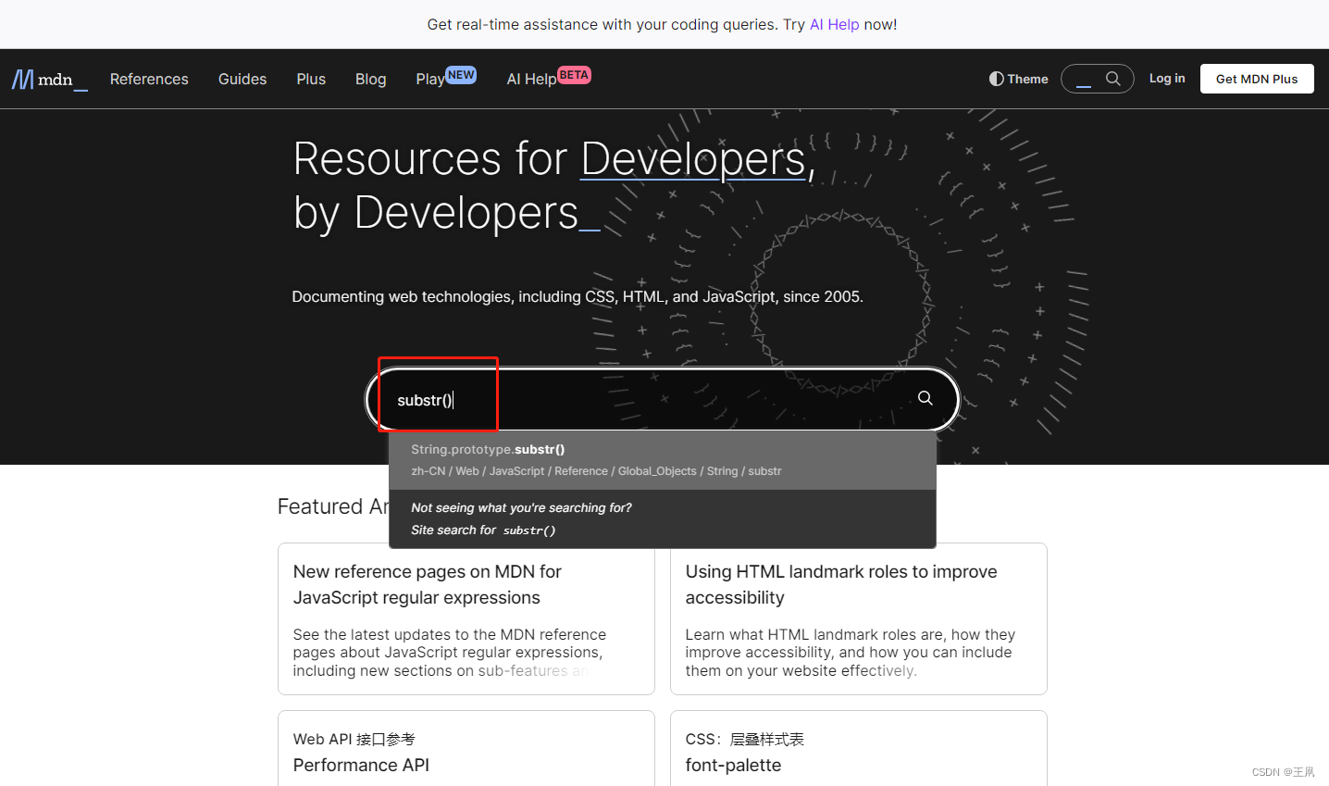Select the String.prototype.substr() suggestion
This screenshot has height=786, width=1329.
[663, 460]
